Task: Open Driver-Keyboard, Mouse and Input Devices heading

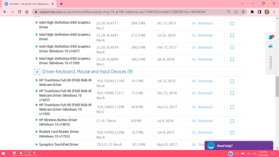Action: 88,72
